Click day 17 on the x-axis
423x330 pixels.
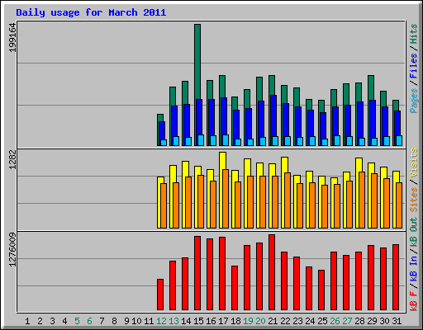coord(223,321)
